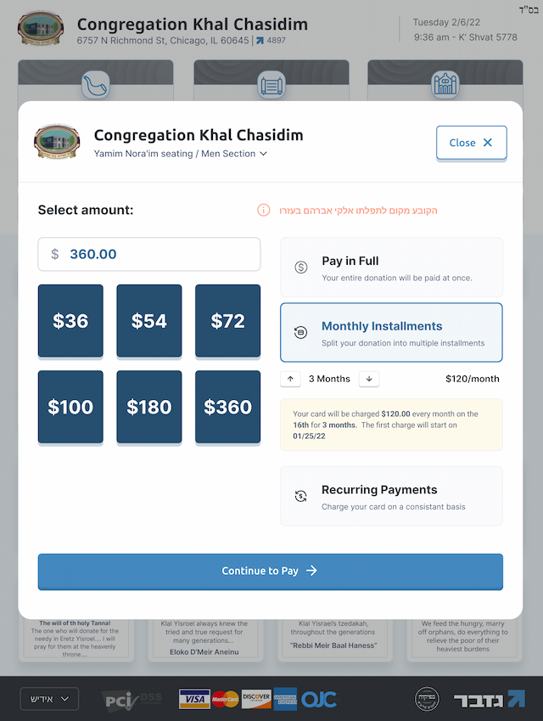Click the synagogue building icon card
The height and width of the screenshot is (721, 543).
coord(445,85)
